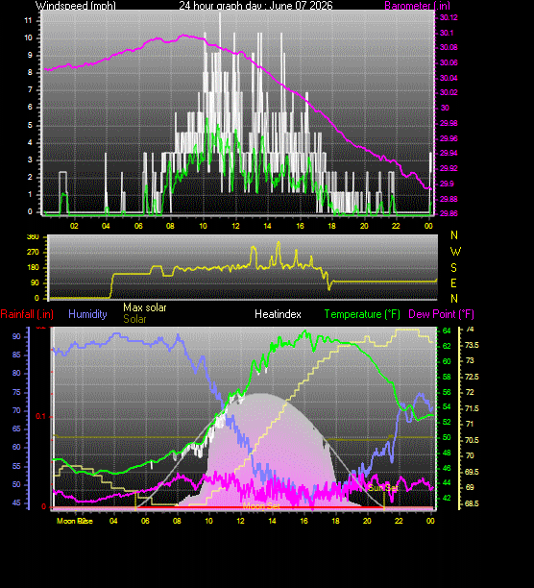Select the 65 humidity axis value
The width and height of the screenshot is (534, 588).
16,429
